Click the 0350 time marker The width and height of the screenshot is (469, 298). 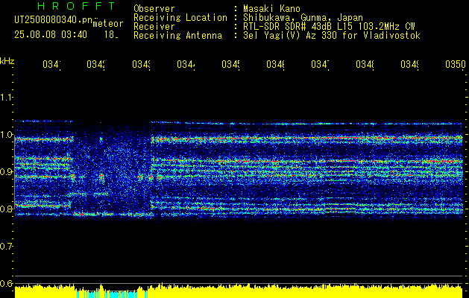click(456, 65)
